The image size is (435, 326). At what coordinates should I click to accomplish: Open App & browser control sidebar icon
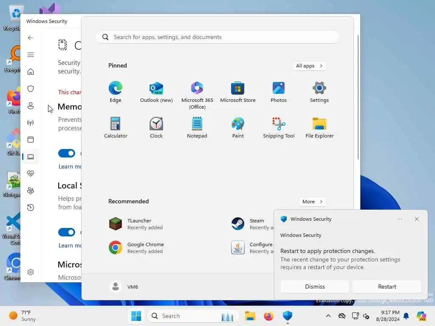pos(31,139)
